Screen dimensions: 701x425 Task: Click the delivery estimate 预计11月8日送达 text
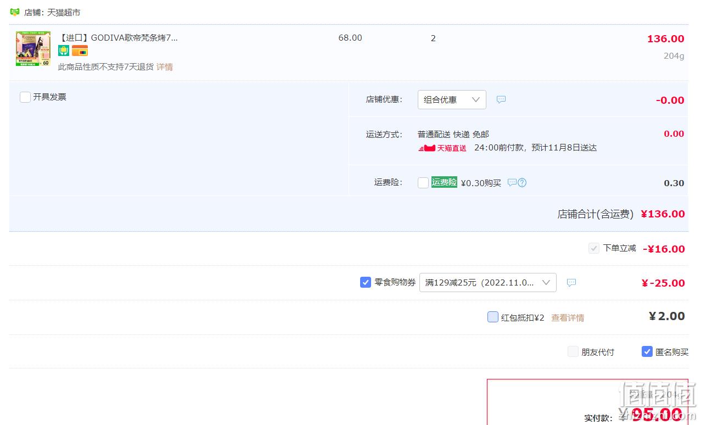click(x=564, y=148)
